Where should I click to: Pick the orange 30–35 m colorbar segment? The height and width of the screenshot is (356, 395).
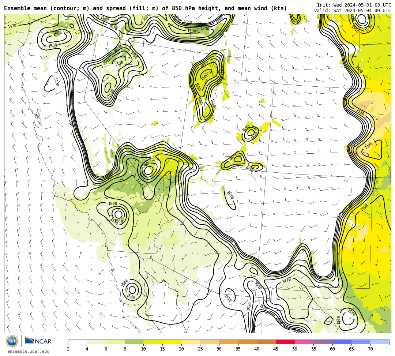coord(229,342)
